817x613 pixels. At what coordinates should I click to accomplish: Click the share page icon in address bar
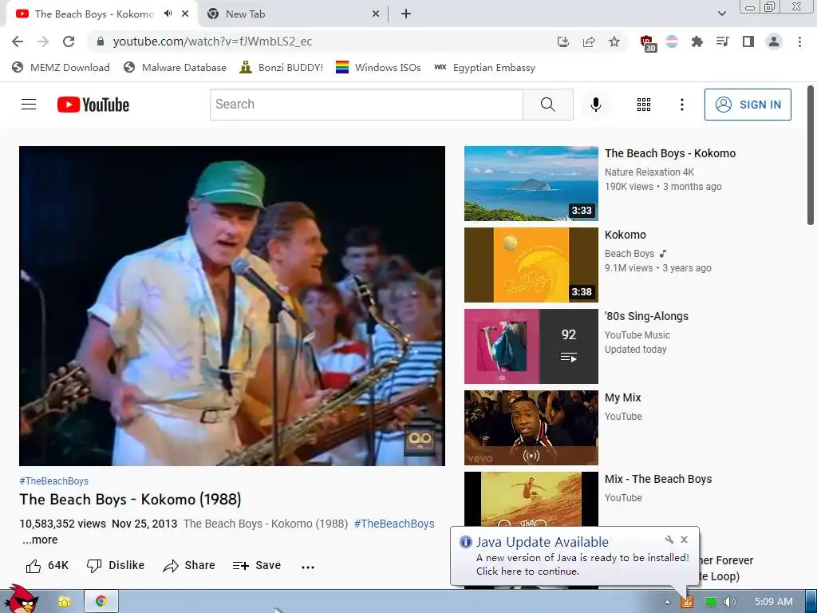(x=589, y=42)
